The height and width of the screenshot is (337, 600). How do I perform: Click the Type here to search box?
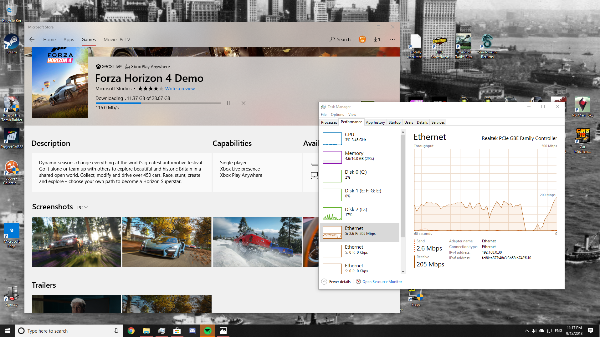tap(69, 331)
